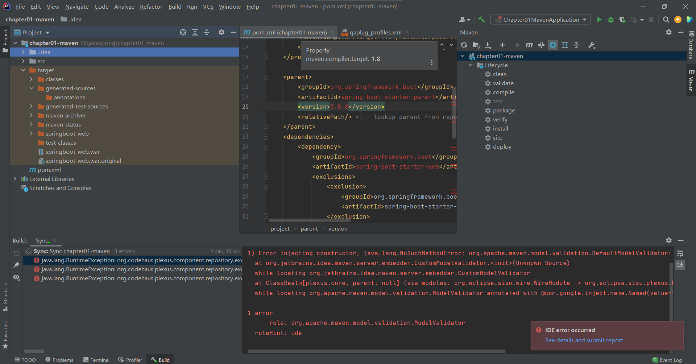The height and width of the screenshot is (364, 696).
Task: Open the Favorites side panel button
Action: pyautogui.click(x=5, y=335)
